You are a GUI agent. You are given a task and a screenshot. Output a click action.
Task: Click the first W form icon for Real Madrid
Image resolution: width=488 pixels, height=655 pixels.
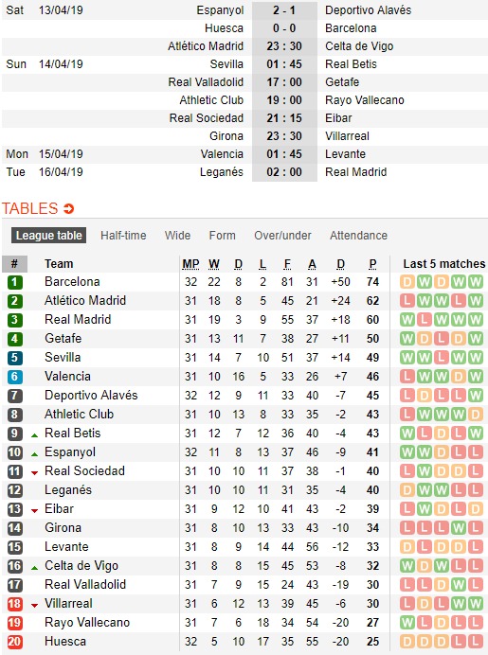pos(407,320)
